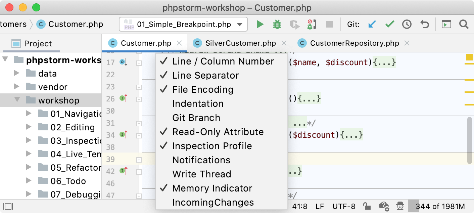Expand the 01_Navigation folder
Viewport: 474px width, 213px height.
pyautogui.click(x=29, y=114)
